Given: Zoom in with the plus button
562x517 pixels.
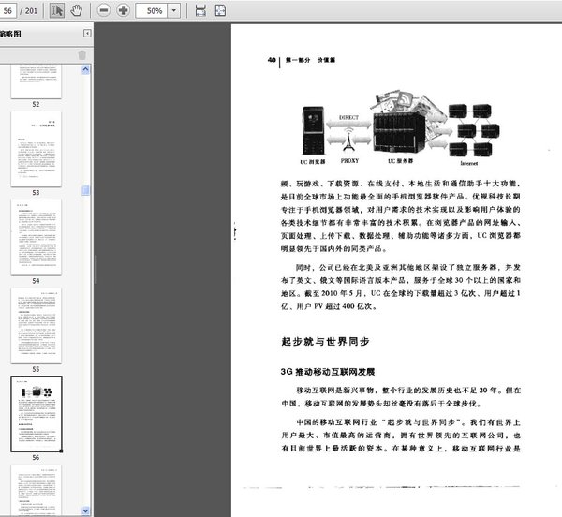Looking at the screenshot, I should [123, 10].
